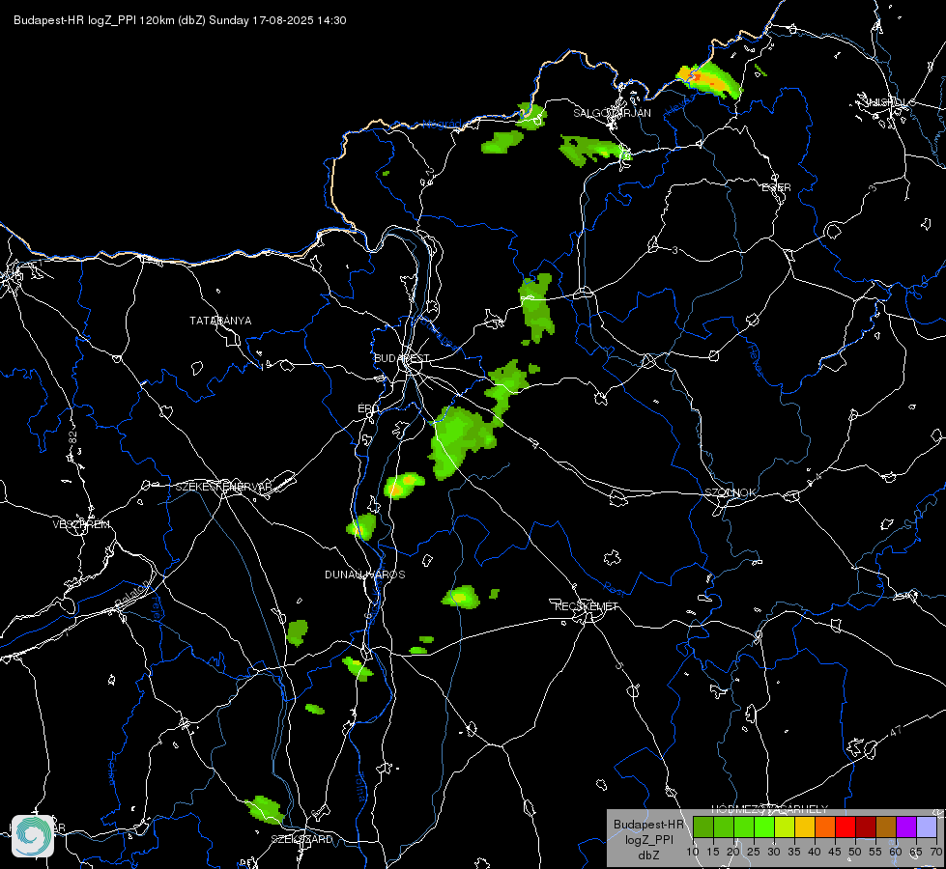Click the legend dbZ unit label

click(x=648, y=855)
